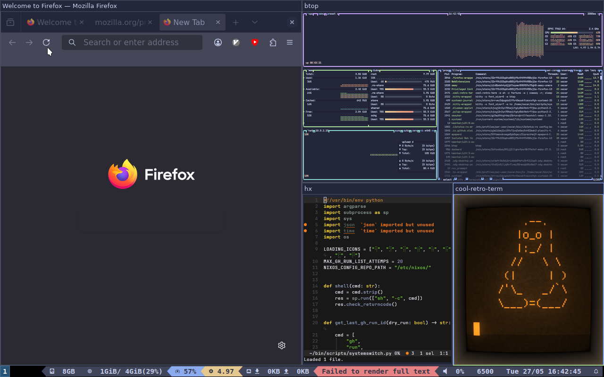Click the 8GB disk block in bar
This screenshot has width=604, height=377.
click(62, 371)
